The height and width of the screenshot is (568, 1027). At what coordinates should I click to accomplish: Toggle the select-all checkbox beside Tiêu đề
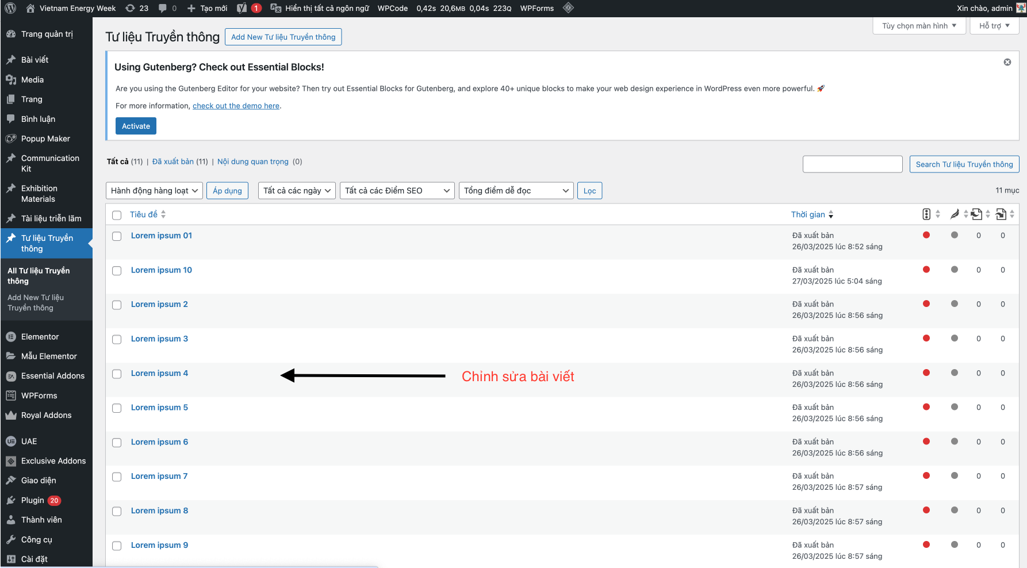[x=117, y=215]
